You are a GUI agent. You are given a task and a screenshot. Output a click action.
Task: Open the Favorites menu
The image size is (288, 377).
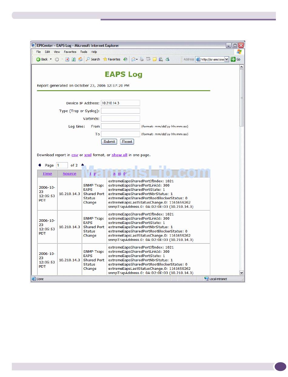[x=70, y=52]
